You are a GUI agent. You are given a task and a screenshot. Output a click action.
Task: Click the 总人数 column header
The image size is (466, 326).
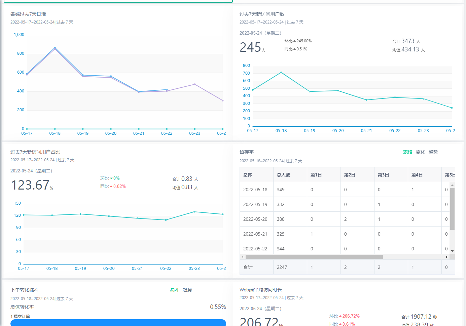click(x=283, y=175)
